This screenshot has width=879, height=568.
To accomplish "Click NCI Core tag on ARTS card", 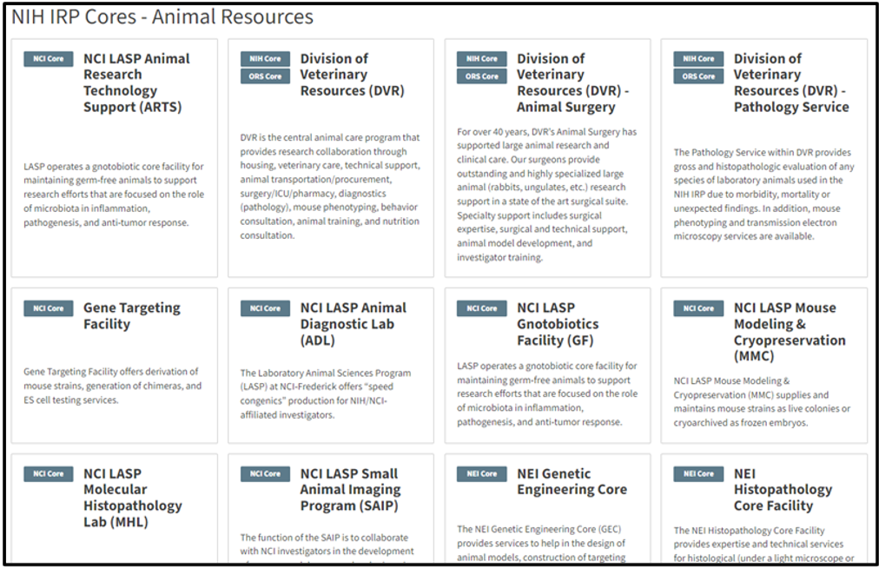I will [x=49, y=59].
